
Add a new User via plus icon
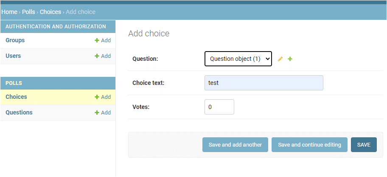97,56
